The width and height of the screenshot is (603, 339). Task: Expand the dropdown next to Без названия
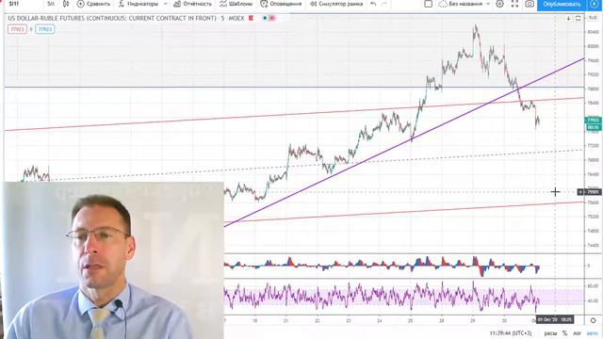[488, 4]
